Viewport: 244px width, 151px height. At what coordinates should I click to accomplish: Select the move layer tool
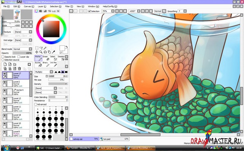pos(37,52)
